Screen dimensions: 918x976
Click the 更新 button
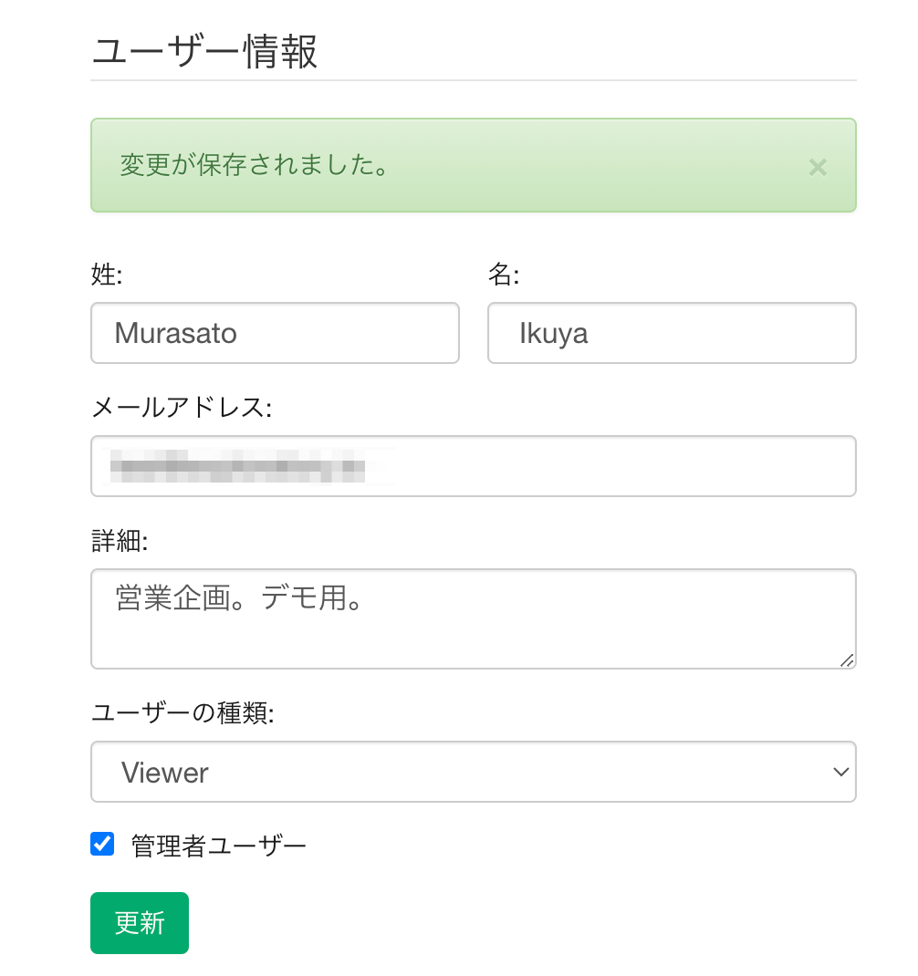tap(140, 923)
